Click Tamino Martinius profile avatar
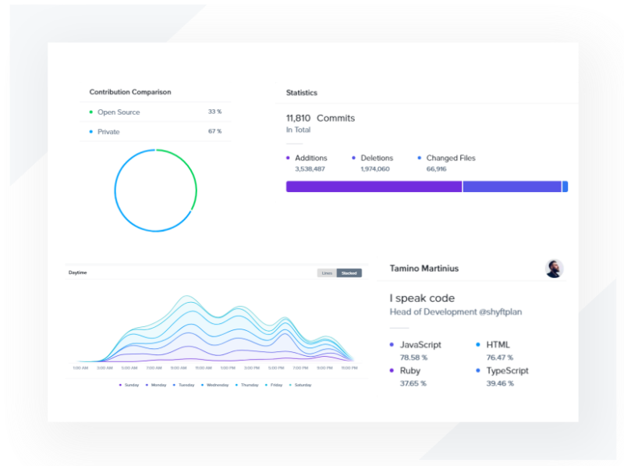Viewport: 624px width, 466px height. [554, 269]
